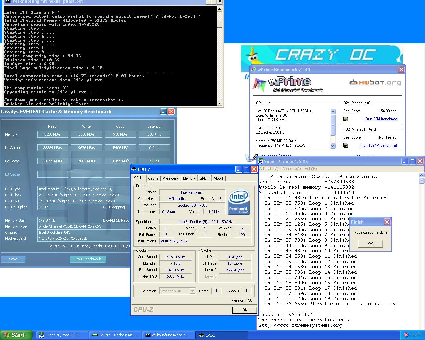Click the Crazy OC banner image
The height and width of the screenshot is (340, 425).
(322, 55)
